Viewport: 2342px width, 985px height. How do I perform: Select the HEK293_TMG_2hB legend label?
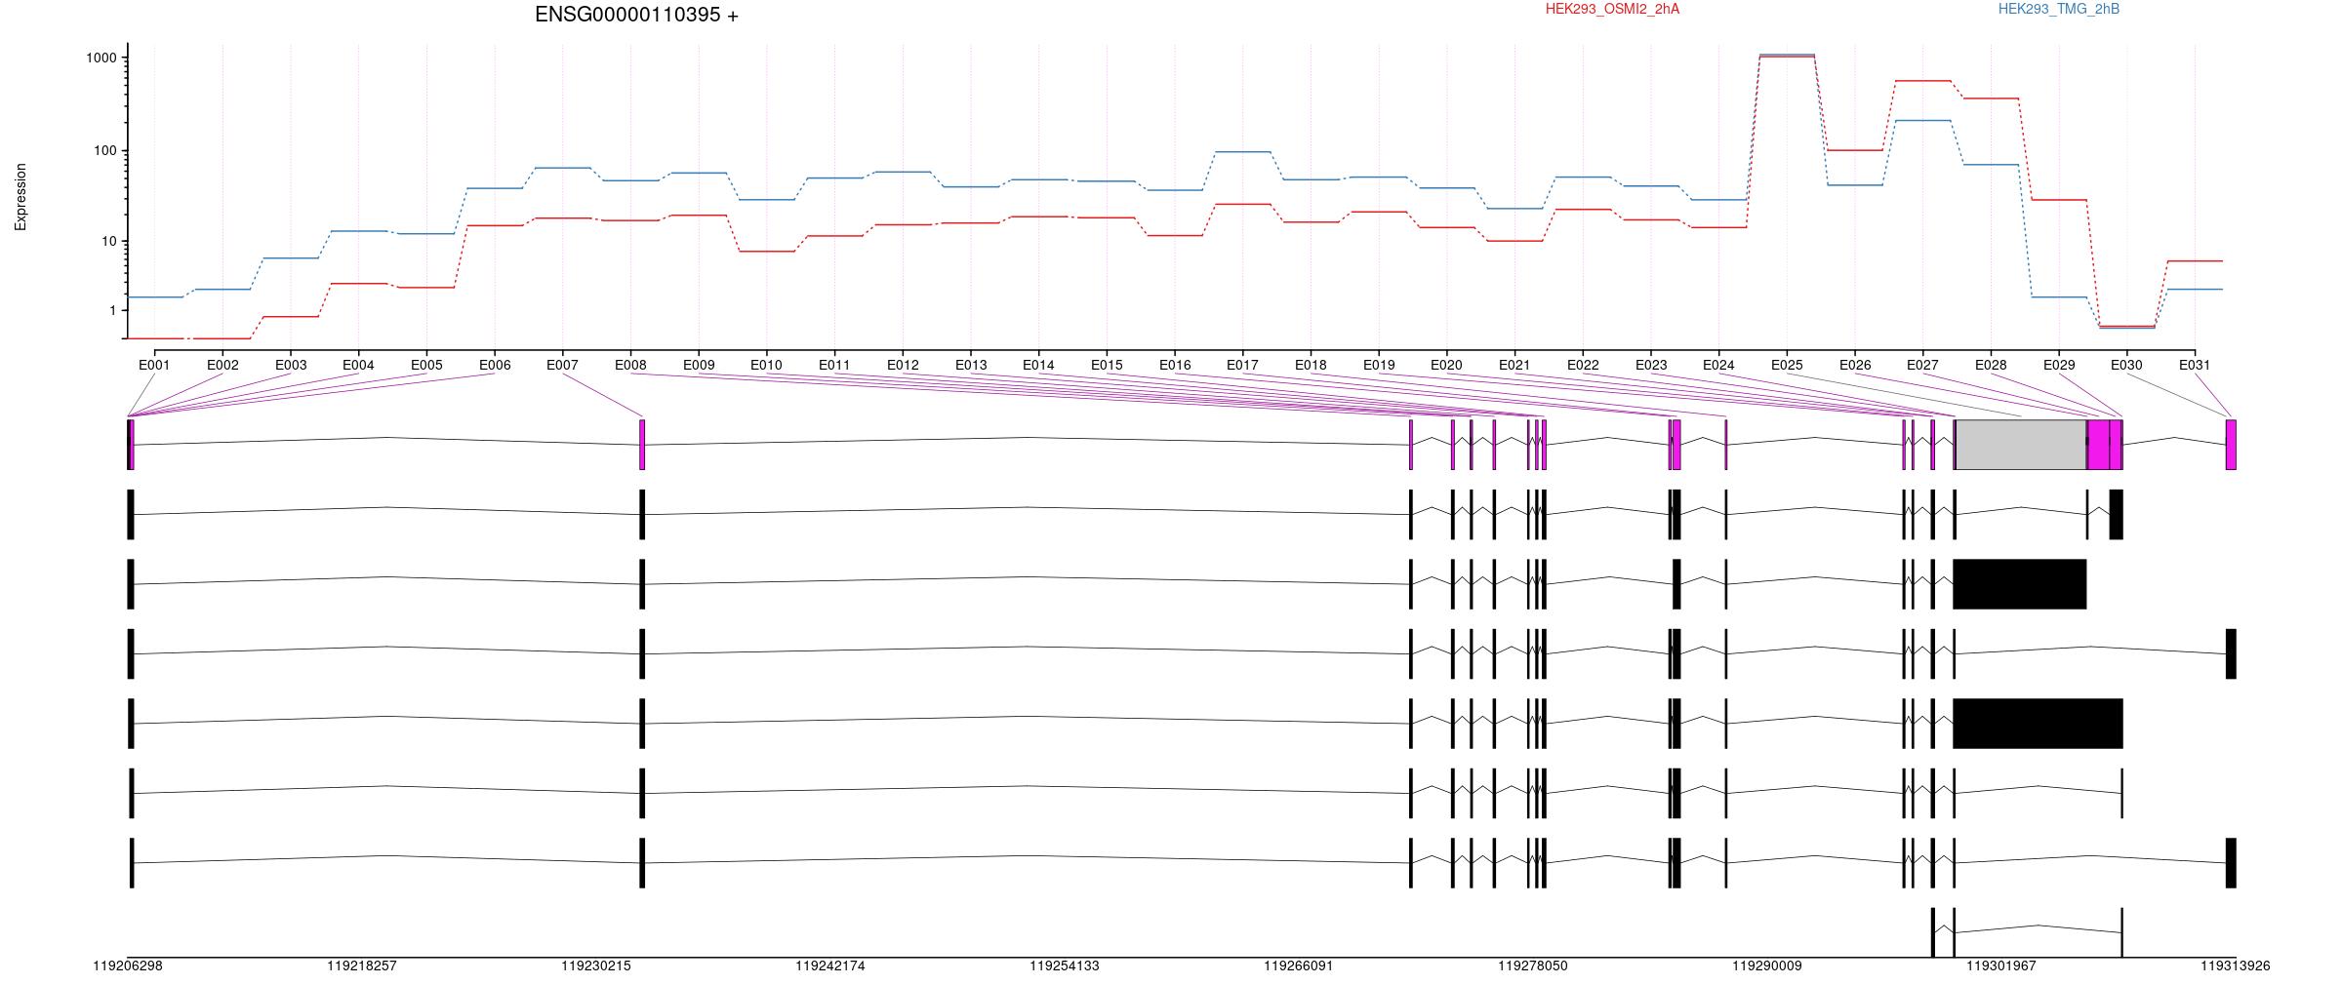[x=2059, y=10]
